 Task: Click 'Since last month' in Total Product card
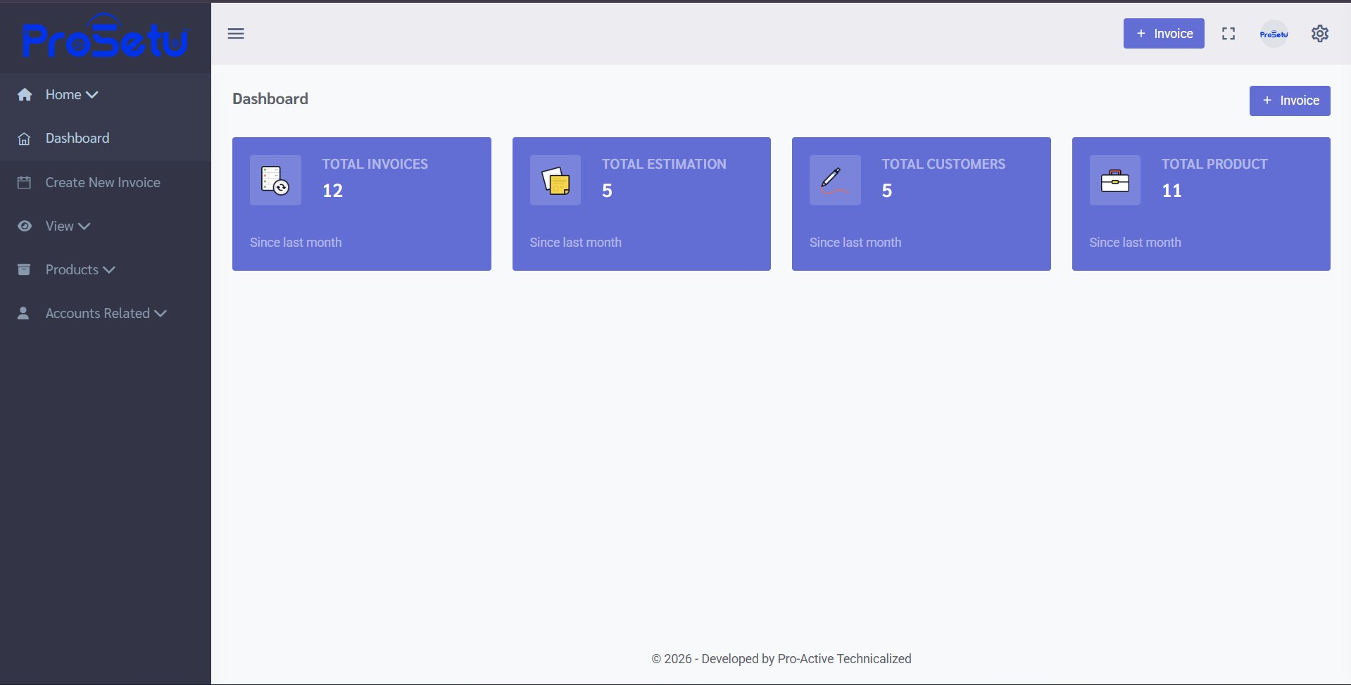coord(1135,243)
